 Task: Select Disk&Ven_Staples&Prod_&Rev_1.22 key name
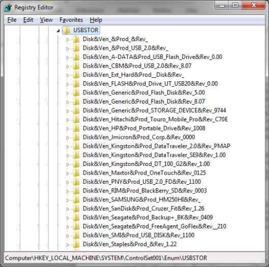pos(130,244)
